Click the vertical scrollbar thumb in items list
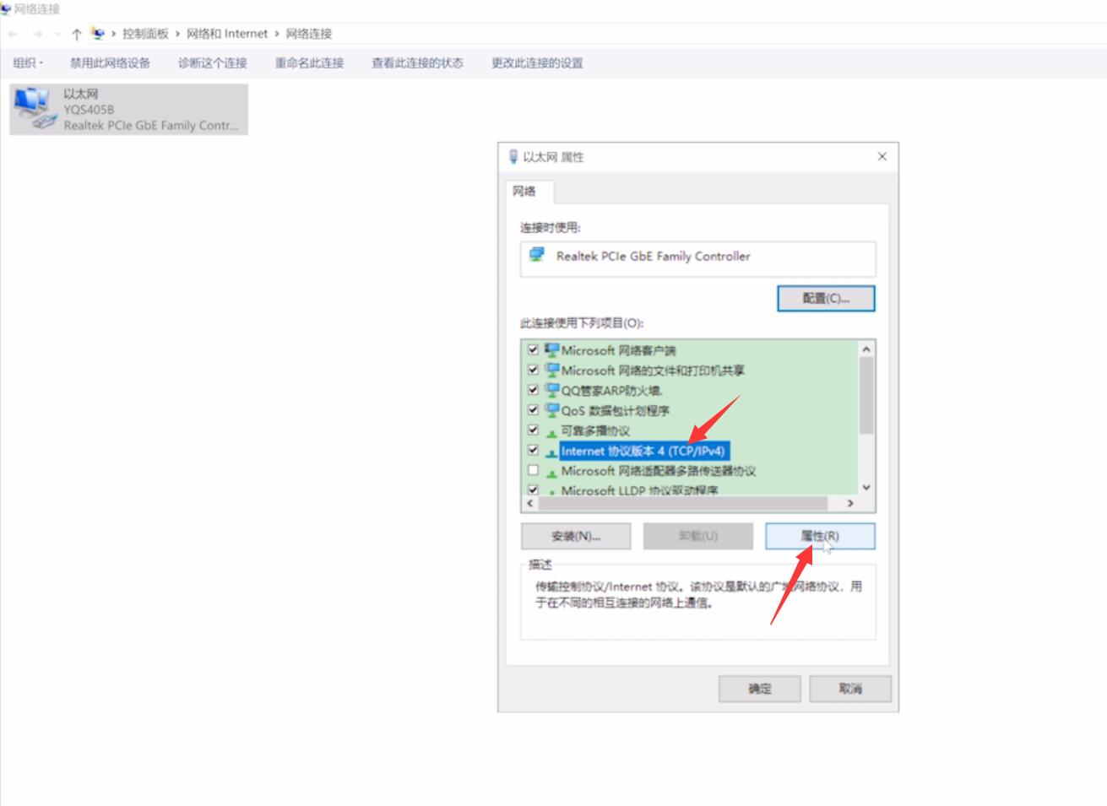 (866, 395)
